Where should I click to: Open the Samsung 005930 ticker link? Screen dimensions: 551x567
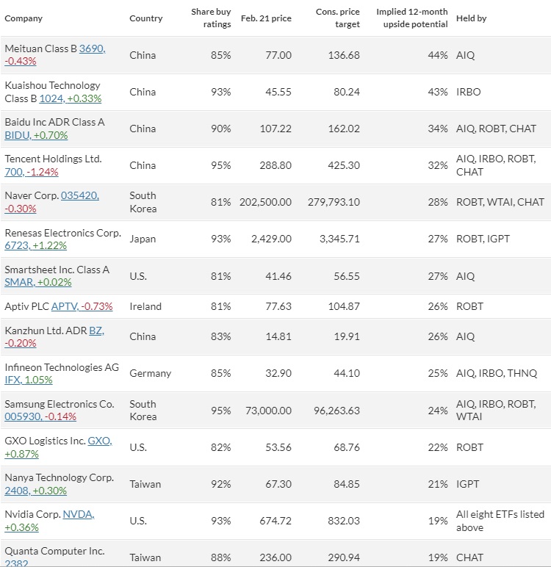(40, 416)
